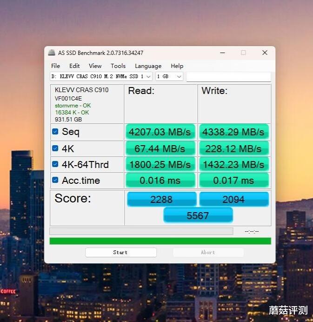Disable the Acc.time test checkbox

55,180
